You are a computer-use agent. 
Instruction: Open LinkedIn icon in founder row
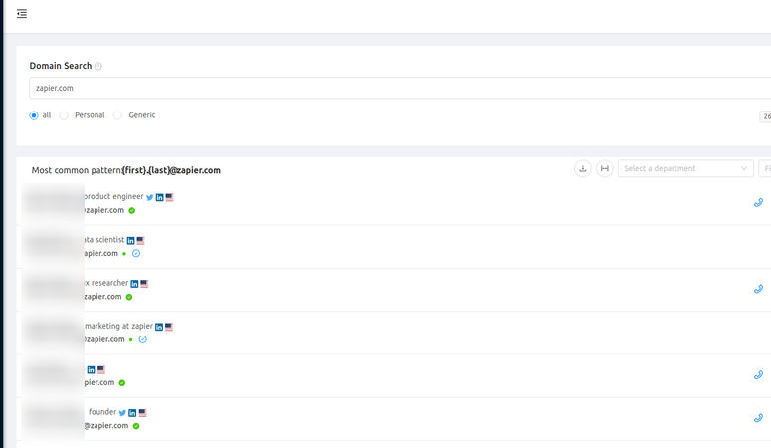132,413
